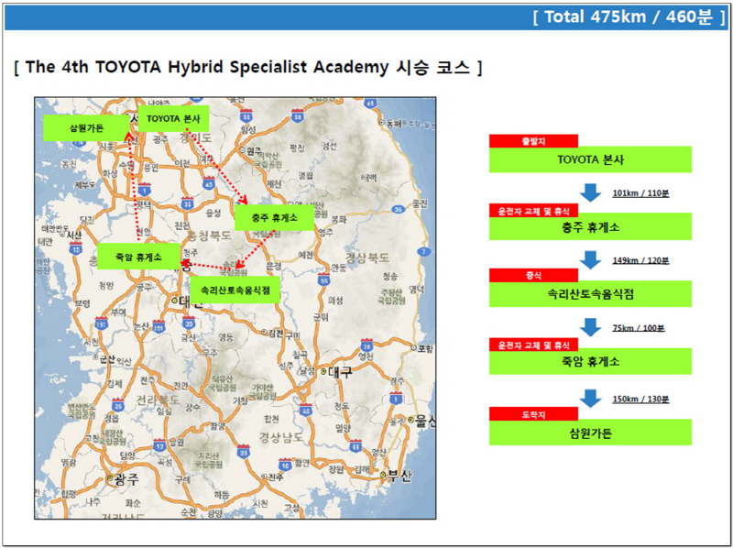Viewport: 733px width, 548px height.
Task: Click the 포항 city label on the map
Action: pos(425,349)
